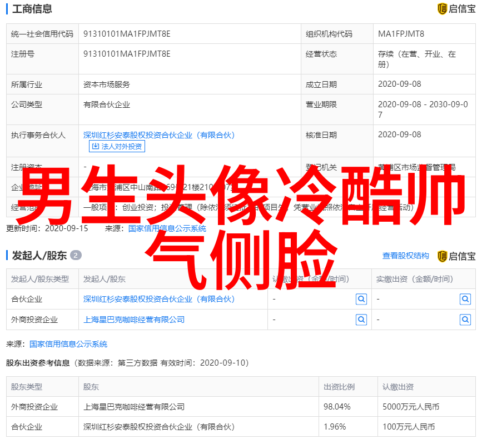Viewport: 482px width, 439px height.
Task: Select registration number in the 注册号 row
Action: click(x=127, y=54)
